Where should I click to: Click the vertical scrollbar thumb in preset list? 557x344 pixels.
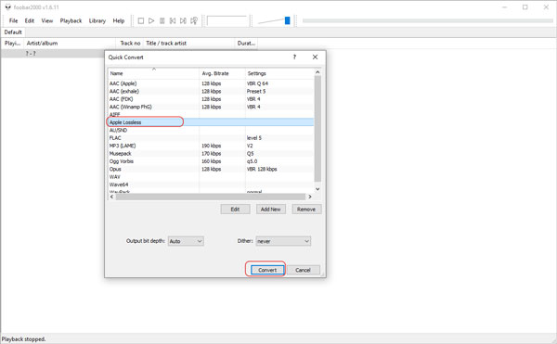click(317, 128)
